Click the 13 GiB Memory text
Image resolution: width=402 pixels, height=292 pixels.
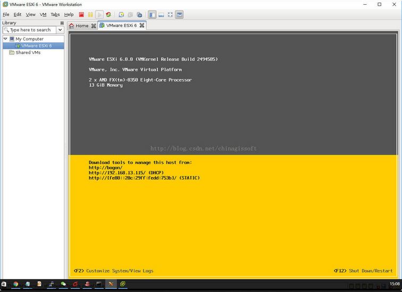(106, 85)
